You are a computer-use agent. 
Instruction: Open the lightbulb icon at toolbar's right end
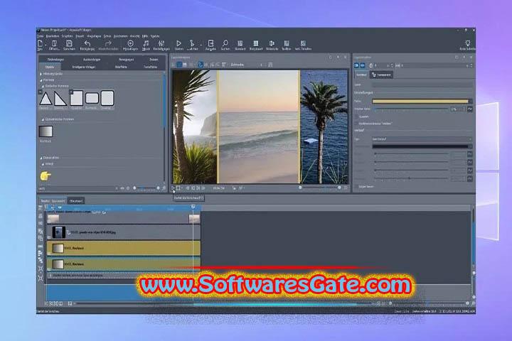(468, 45)
